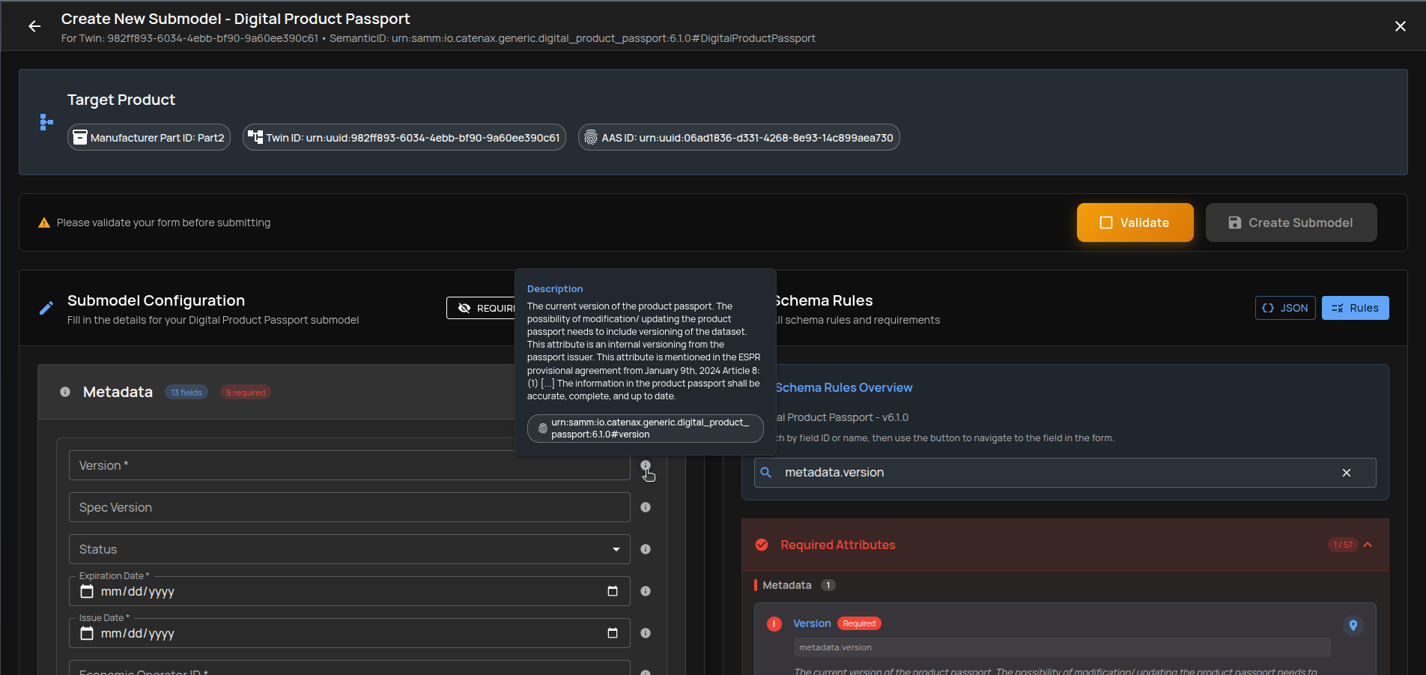Image resolution: width=1426 pixels, height=675 pixels.
Task: Click the Version input field
Action: click(349, 465)
